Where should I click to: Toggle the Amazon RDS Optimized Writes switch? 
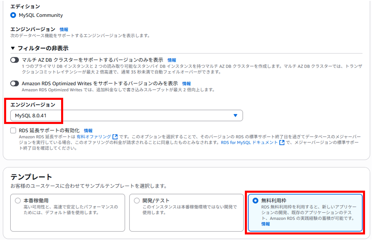click(x=14, y=83)
